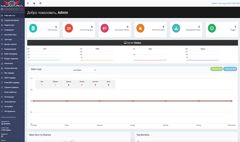Click the Advanced Stats button

pyautogui.click(x=230, y=69)
